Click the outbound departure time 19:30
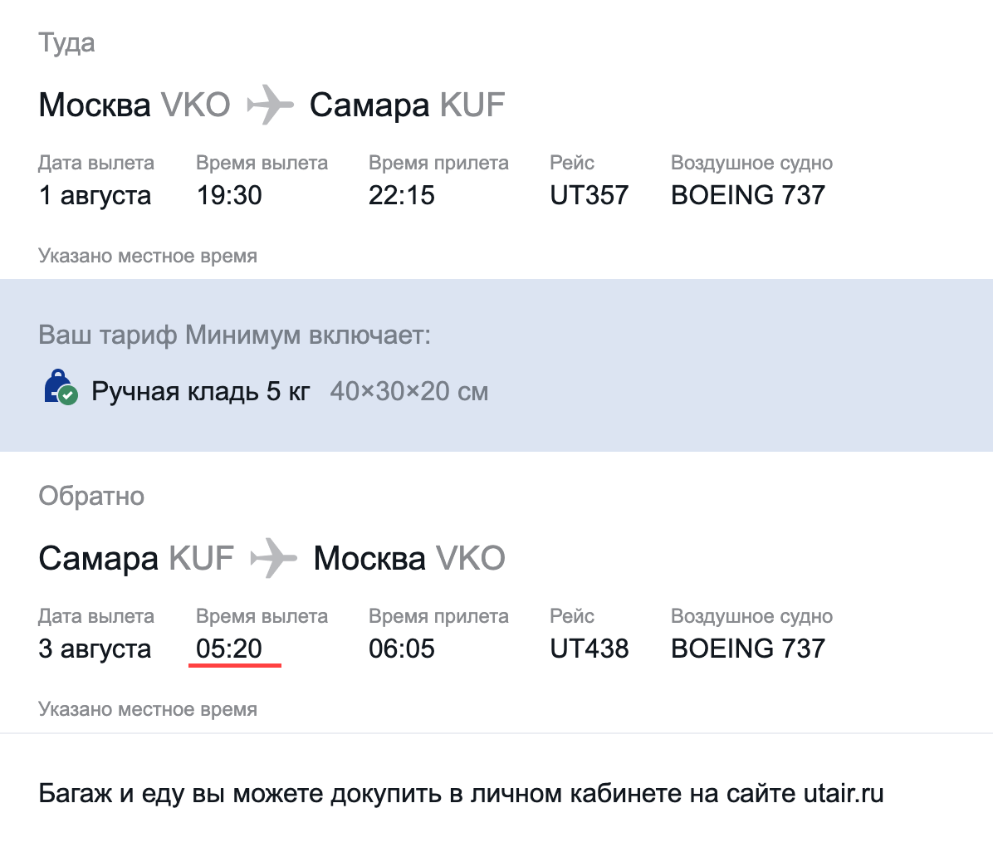Image resolution: width=993 pixels, height=852 pixels. pos(229,195)
